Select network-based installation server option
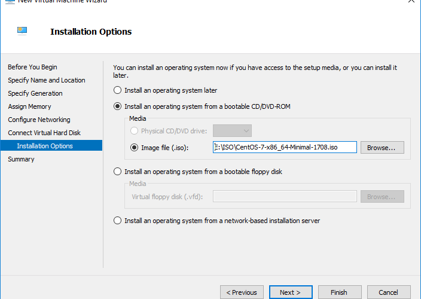 [x=118, y=221]
